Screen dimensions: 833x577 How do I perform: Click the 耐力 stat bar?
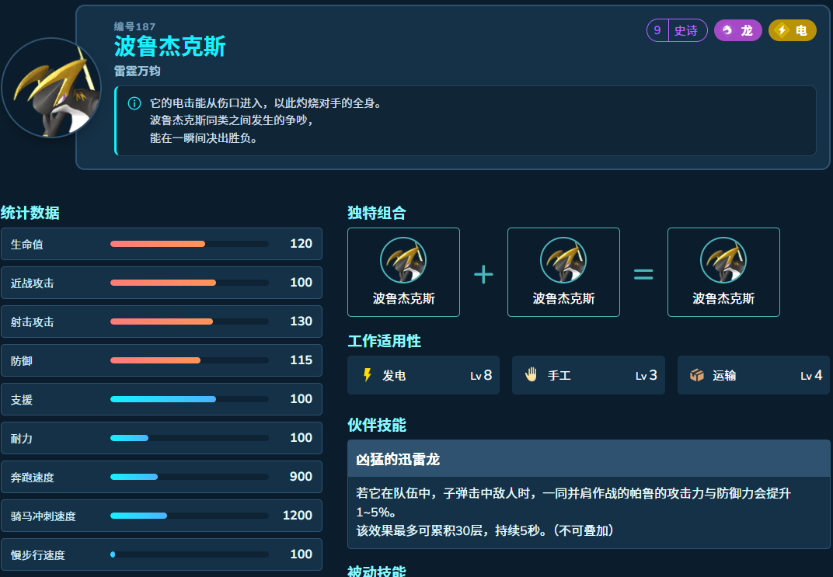click(190, 438)
